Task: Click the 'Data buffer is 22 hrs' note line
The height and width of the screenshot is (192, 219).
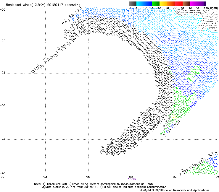Action: pyautogui.click(x=104, y=187)
